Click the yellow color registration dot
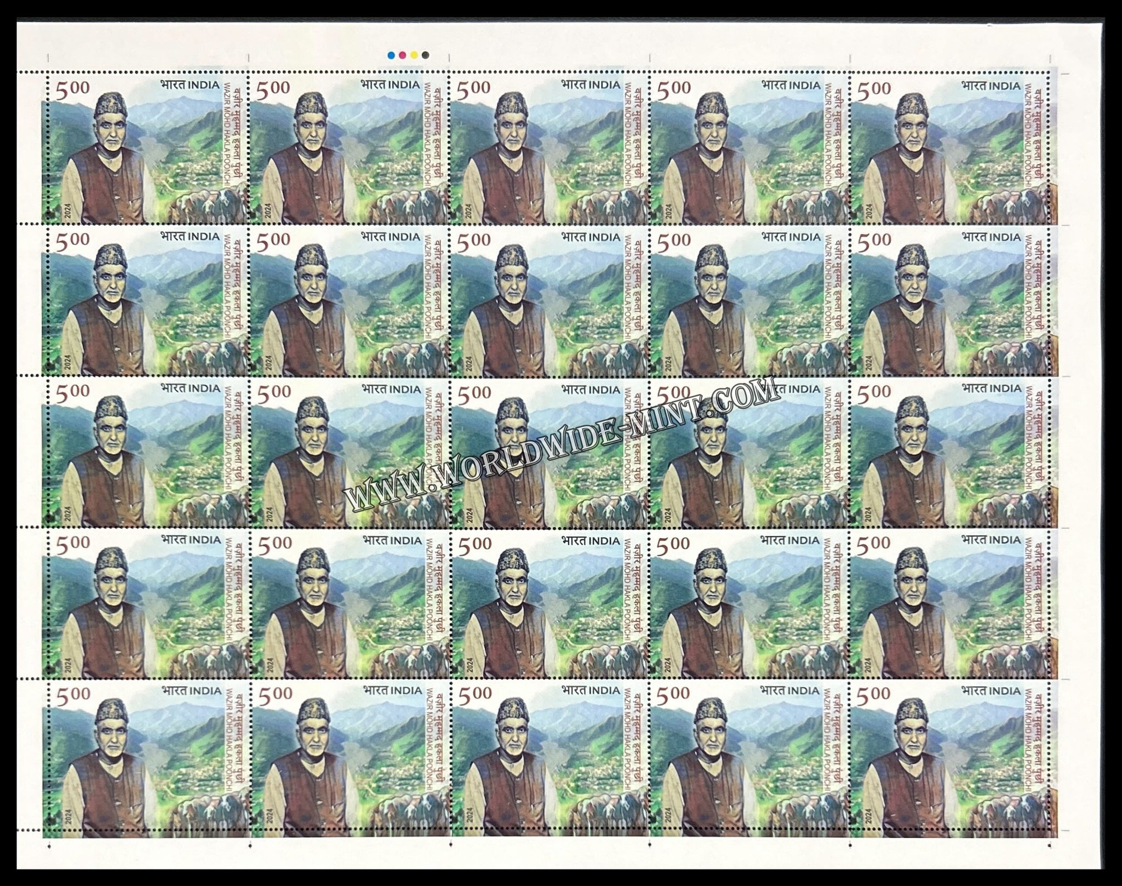The image size is (1122, 886). point(414,55)
